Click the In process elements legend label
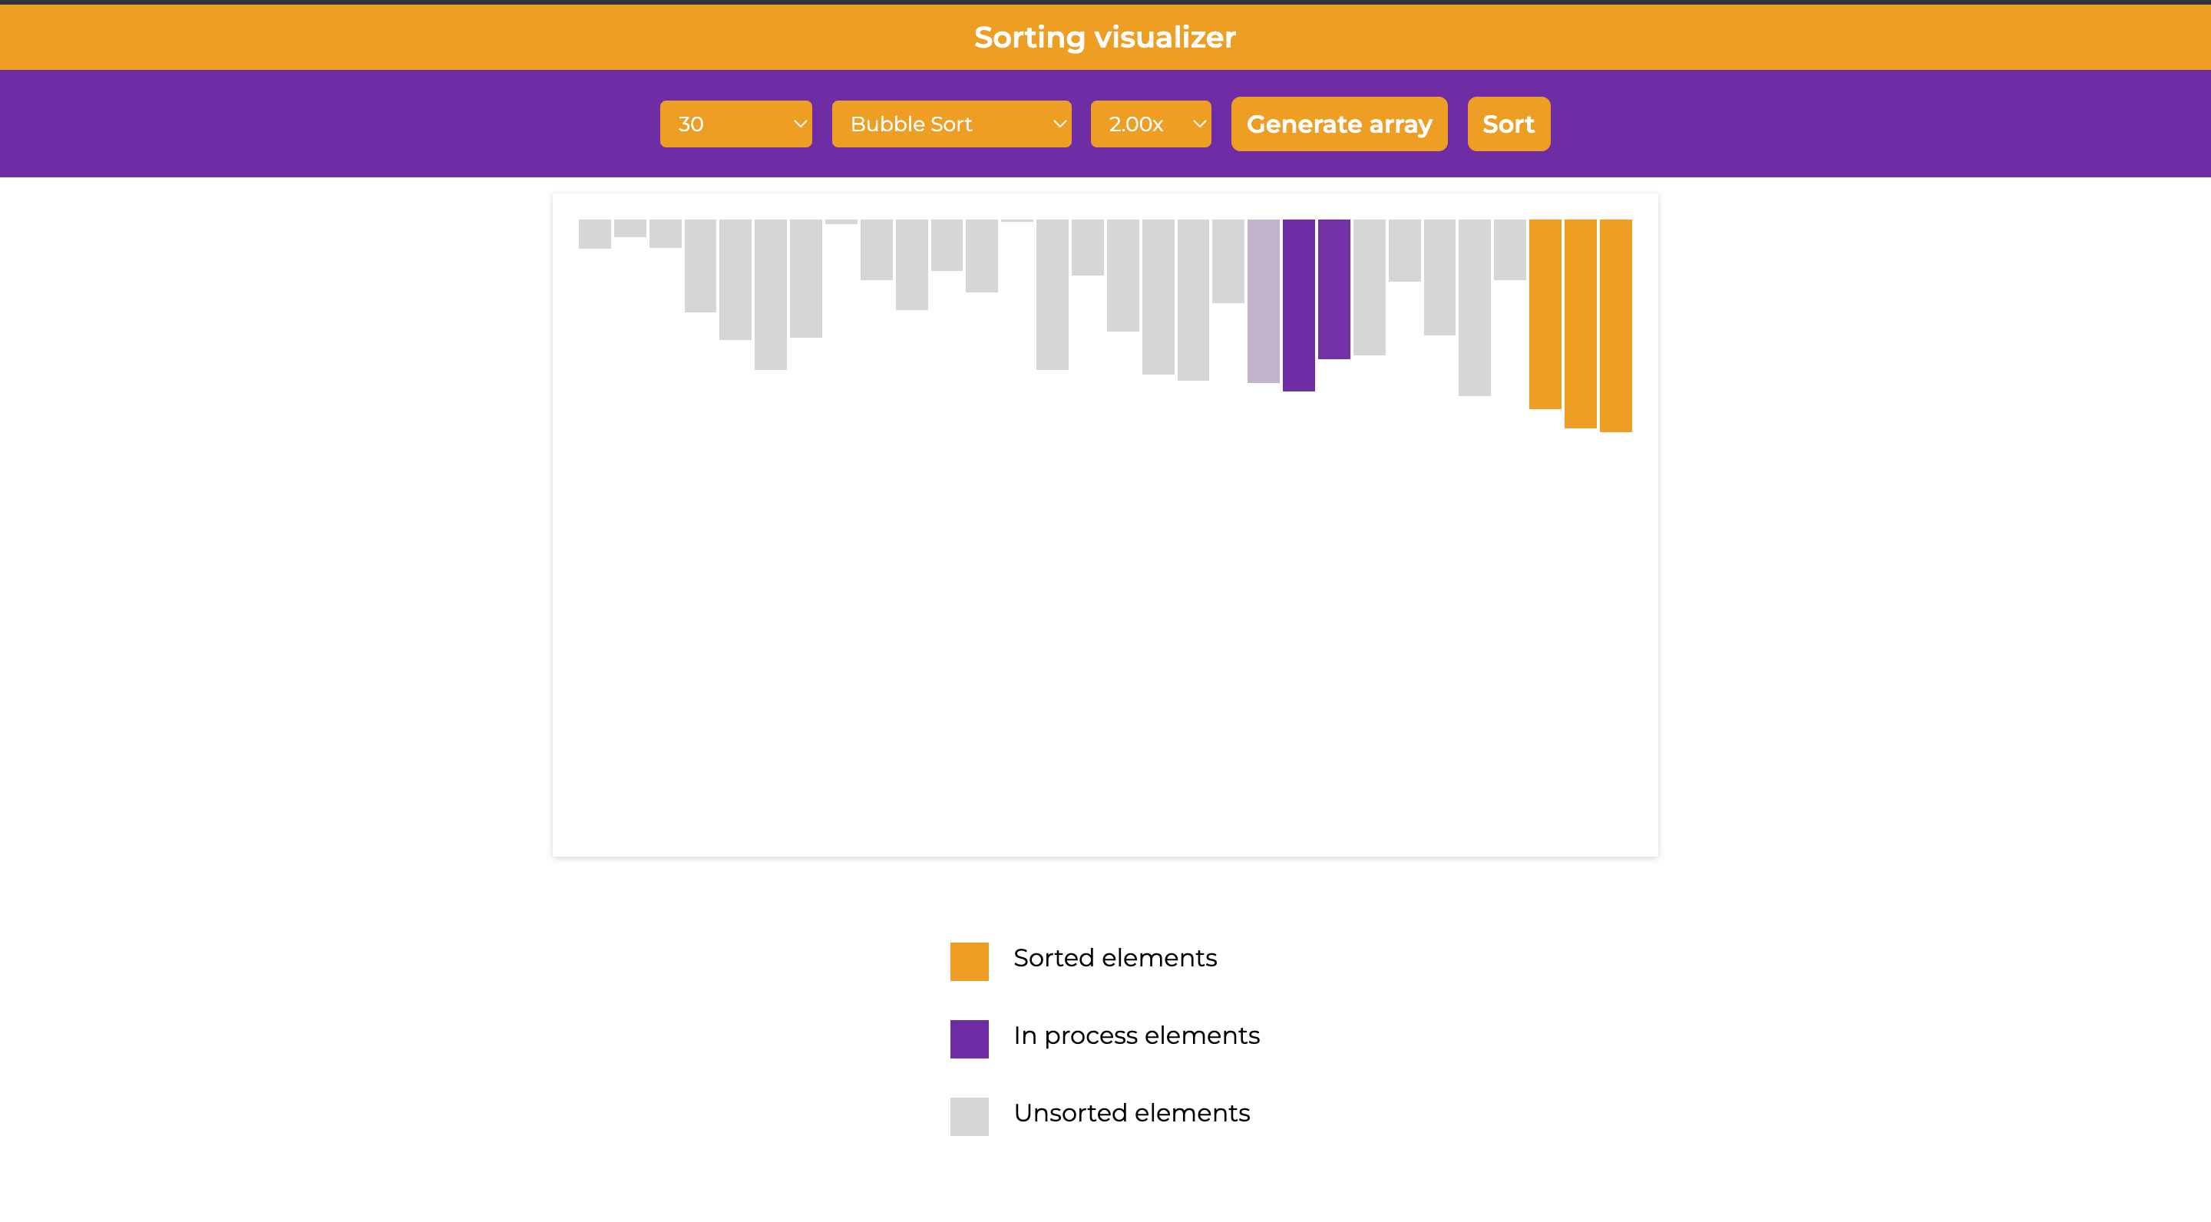Image resolution: width=2211 pixels, height=1222 pixels. coord(1136,1035)
